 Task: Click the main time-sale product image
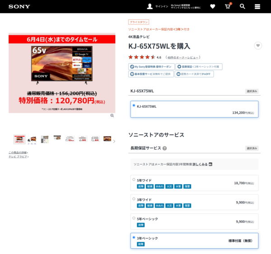62,73
